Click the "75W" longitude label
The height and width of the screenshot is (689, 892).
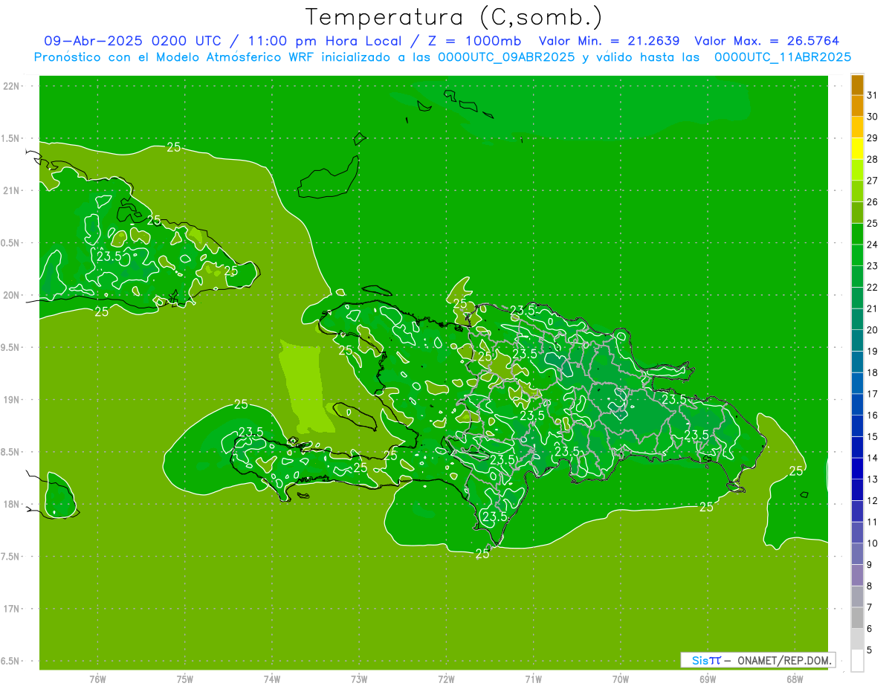point(185,679)
